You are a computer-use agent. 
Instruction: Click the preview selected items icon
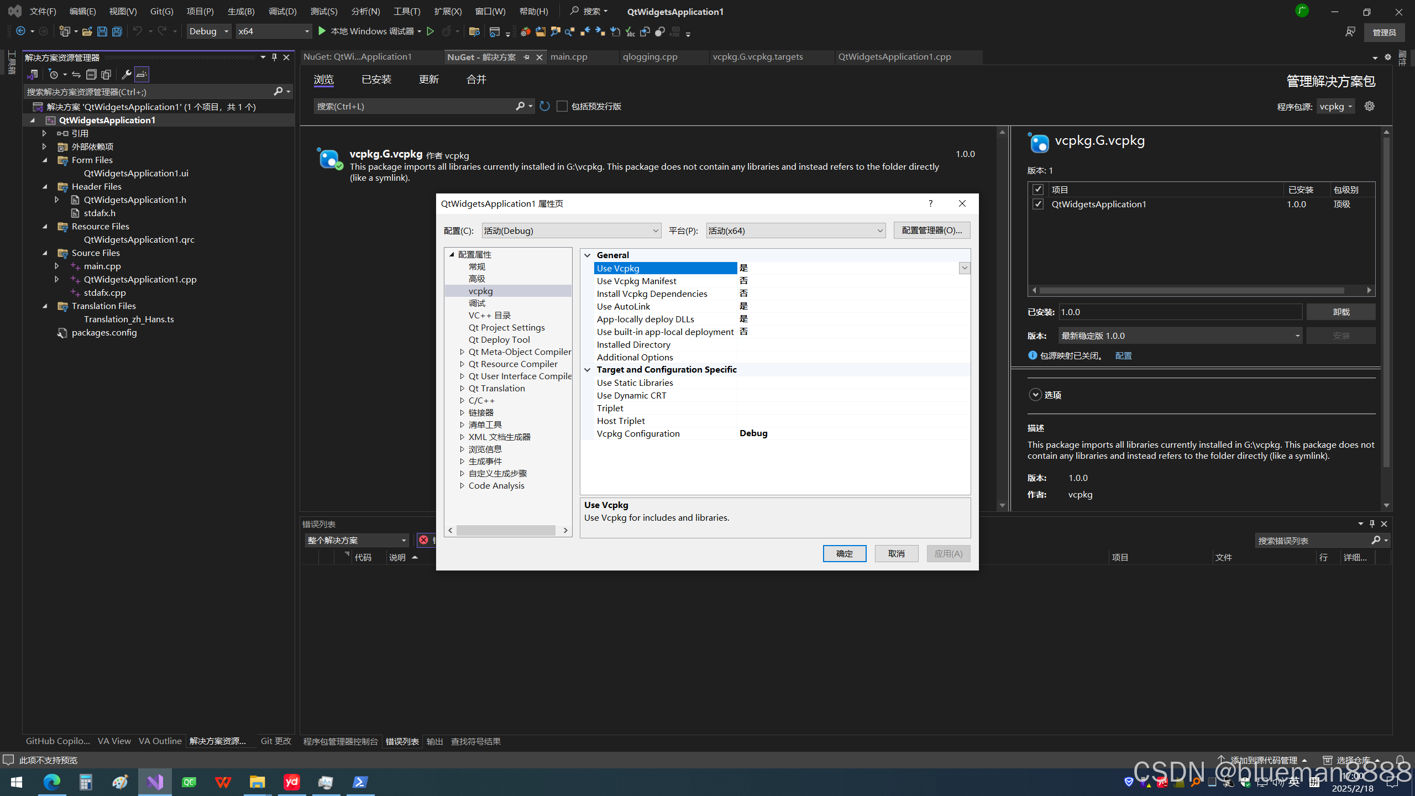click(142, 75)
